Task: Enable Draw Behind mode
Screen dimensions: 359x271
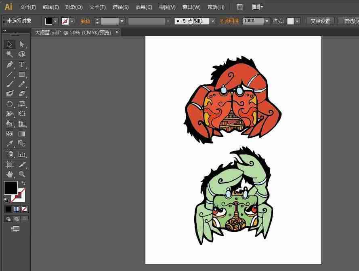Action: (17, 219)
